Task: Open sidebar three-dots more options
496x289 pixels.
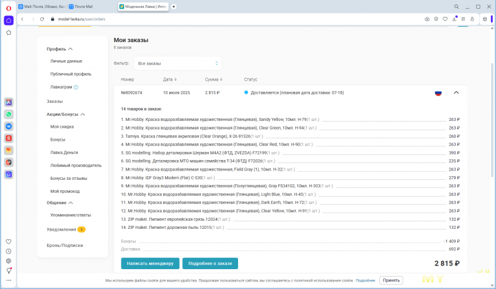Action: (x=9, y=280)
